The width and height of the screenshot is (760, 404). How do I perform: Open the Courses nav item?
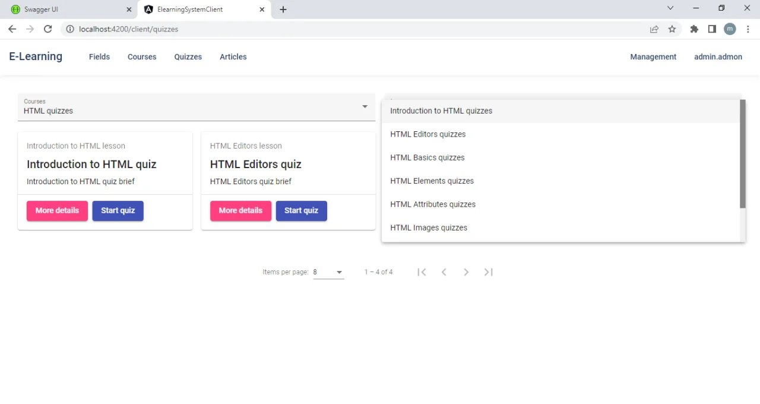[x=142, y=57]
